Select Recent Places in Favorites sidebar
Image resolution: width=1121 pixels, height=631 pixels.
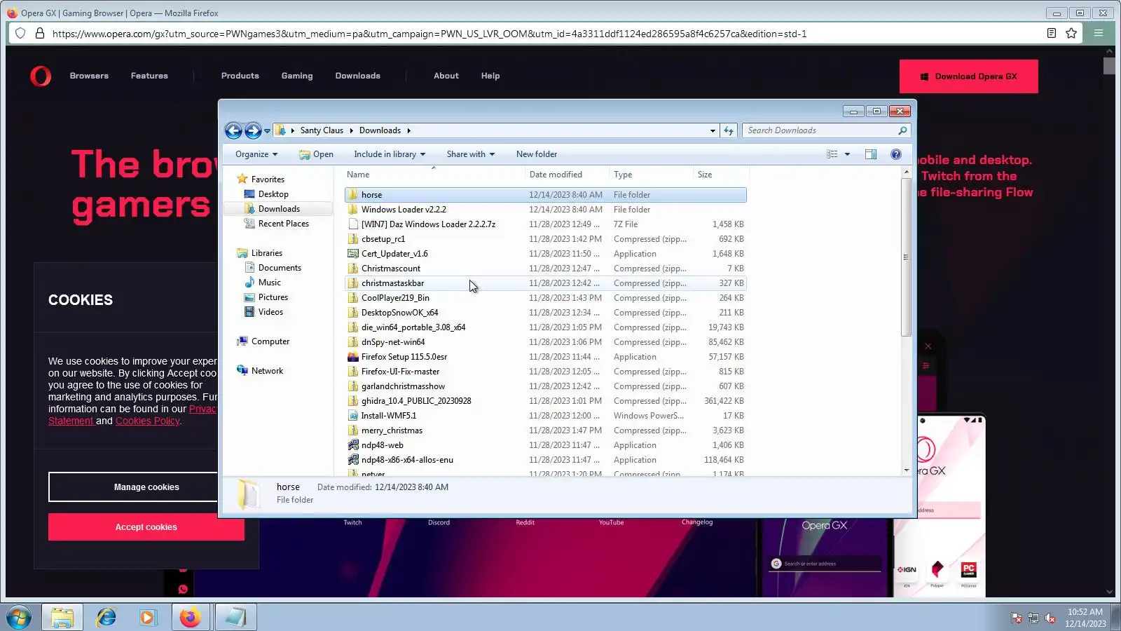tap(284, 224)
